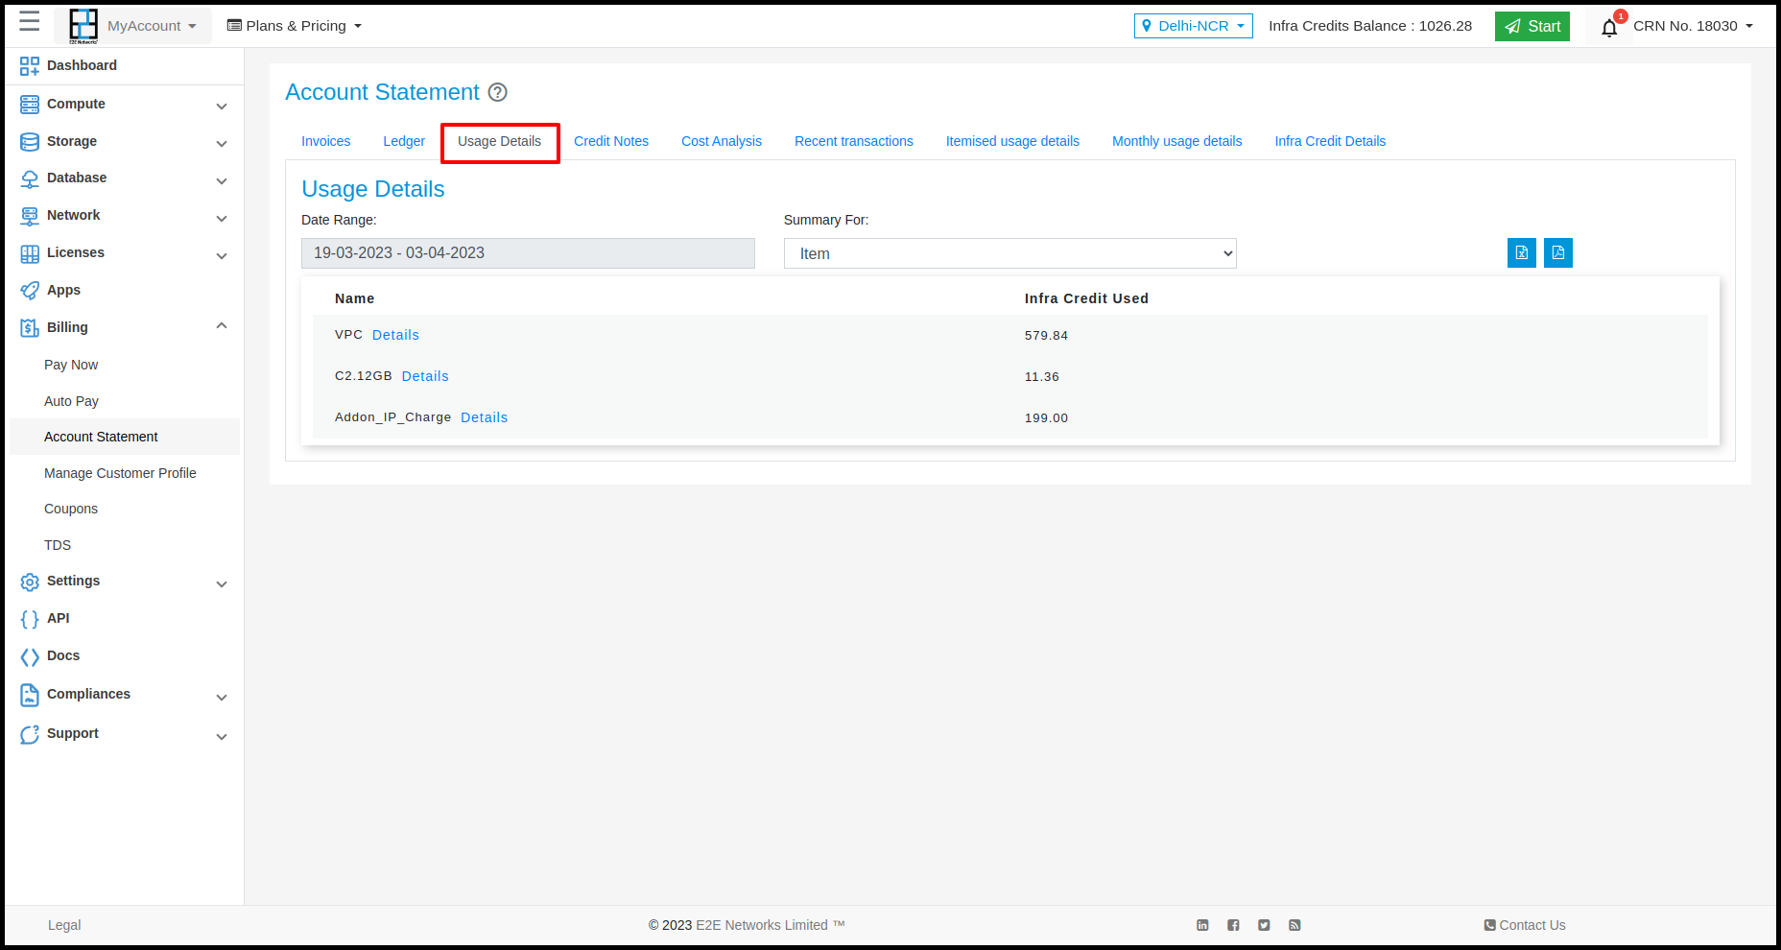Open the hamburger menu icon
This screenshot has height=950, width=1781.
[x=30, y=22]
